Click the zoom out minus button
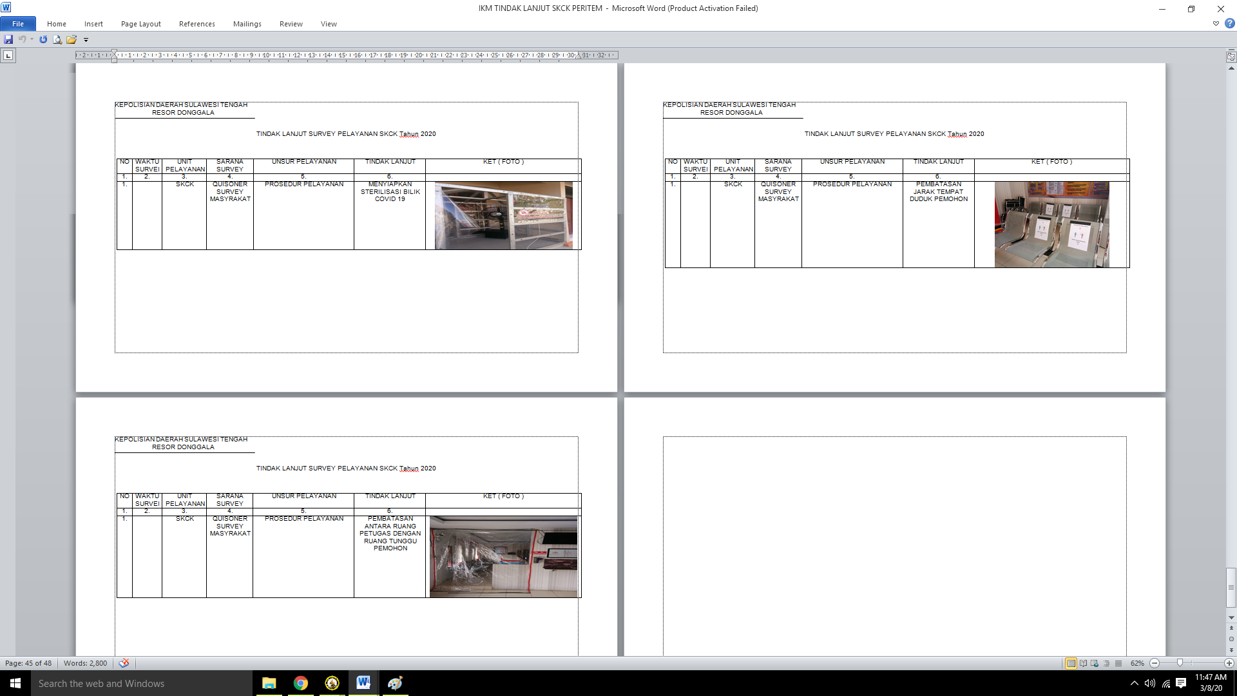This screenshot has width=1237, height=696. tap(1155, 663)
